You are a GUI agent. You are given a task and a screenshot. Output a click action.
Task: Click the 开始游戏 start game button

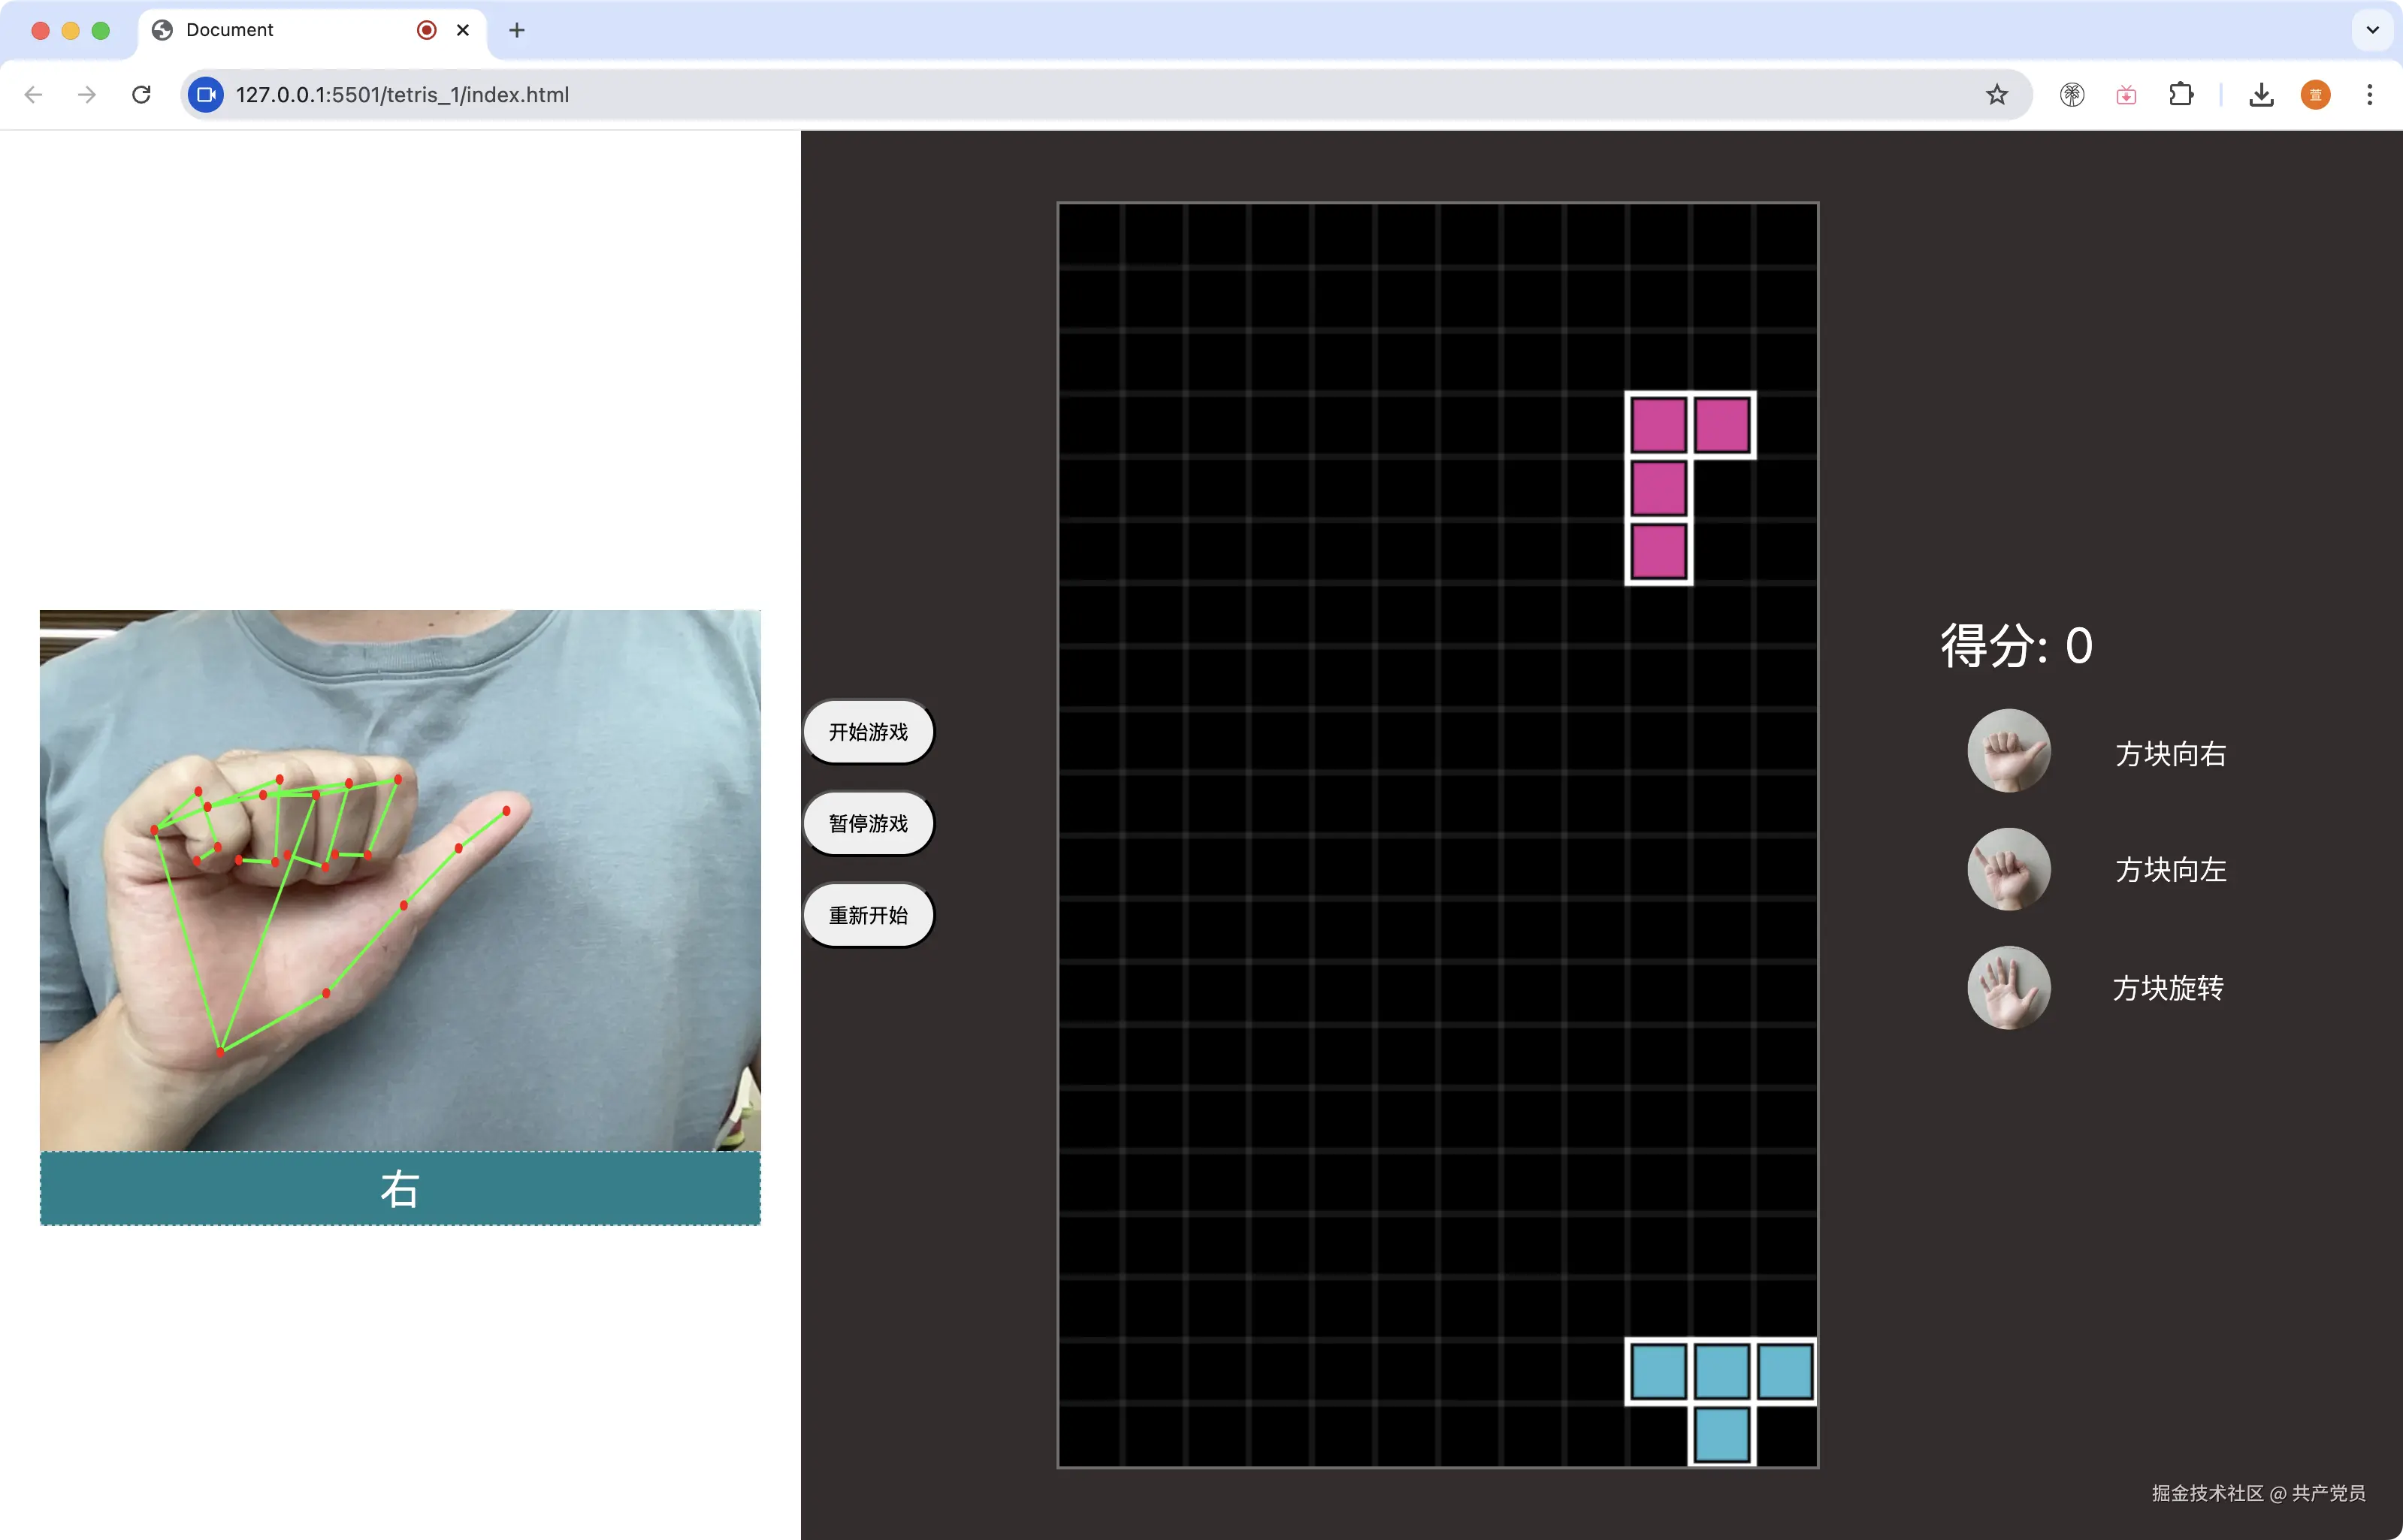coord(868,732)
